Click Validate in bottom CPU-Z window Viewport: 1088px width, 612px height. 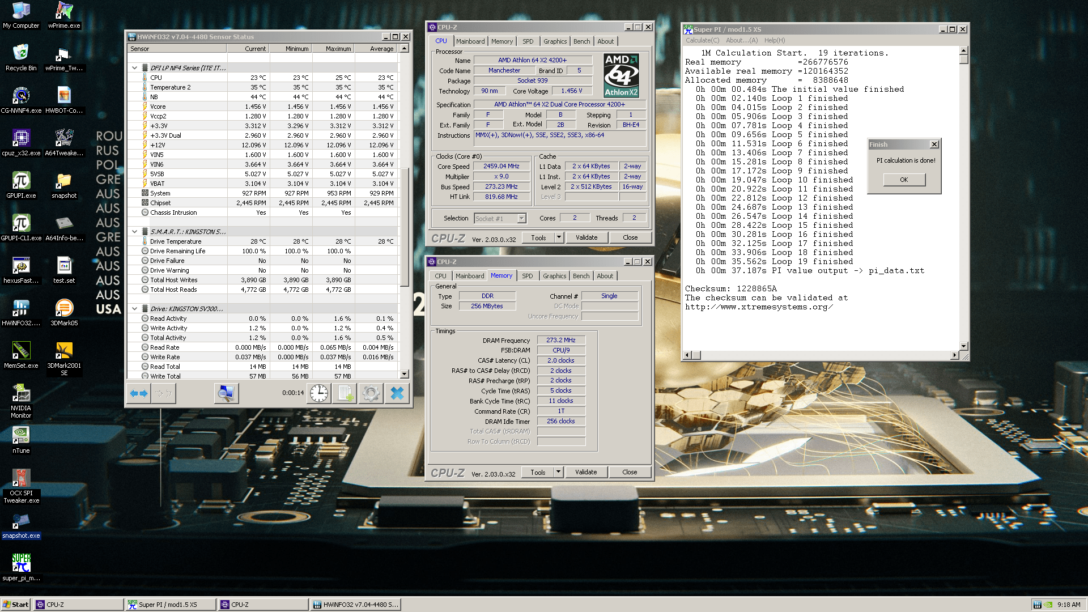pyautogui.click(x=586, y=472)
